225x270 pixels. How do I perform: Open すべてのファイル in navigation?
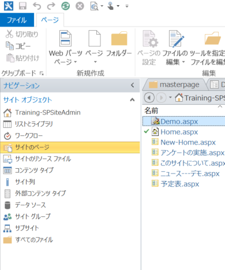[x=70, y=240]
